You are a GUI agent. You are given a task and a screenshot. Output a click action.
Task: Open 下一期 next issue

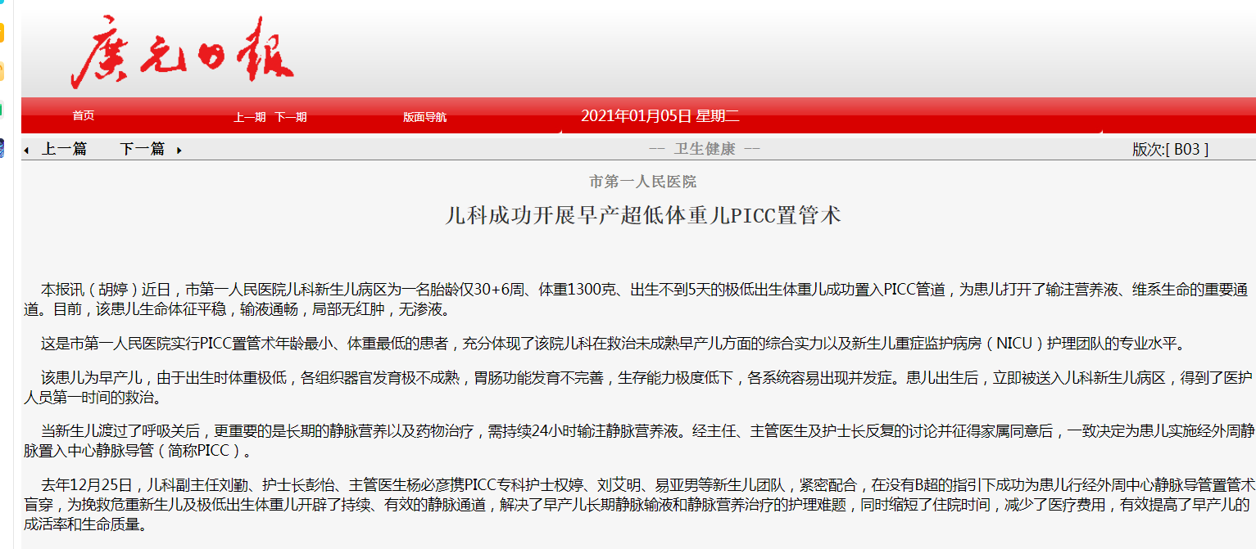click(290, 117)
